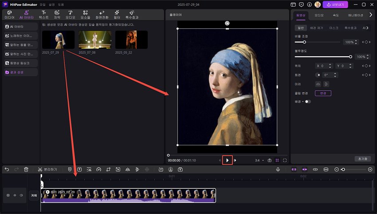The image size is (377, 214).
Task: Open the user profile avatar
Action: pyautogui.click(x=318, y=4)
